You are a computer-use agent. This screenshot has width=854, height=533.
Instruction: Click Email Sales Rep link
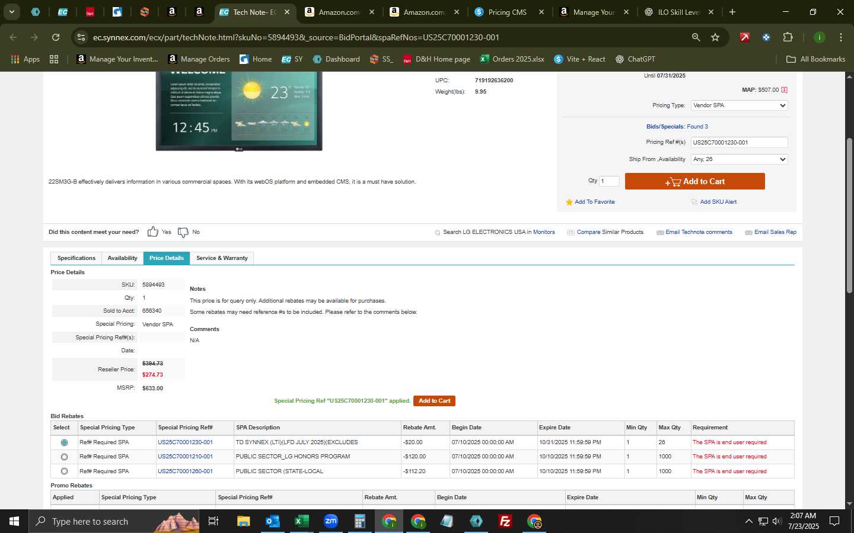coord(775,232)
